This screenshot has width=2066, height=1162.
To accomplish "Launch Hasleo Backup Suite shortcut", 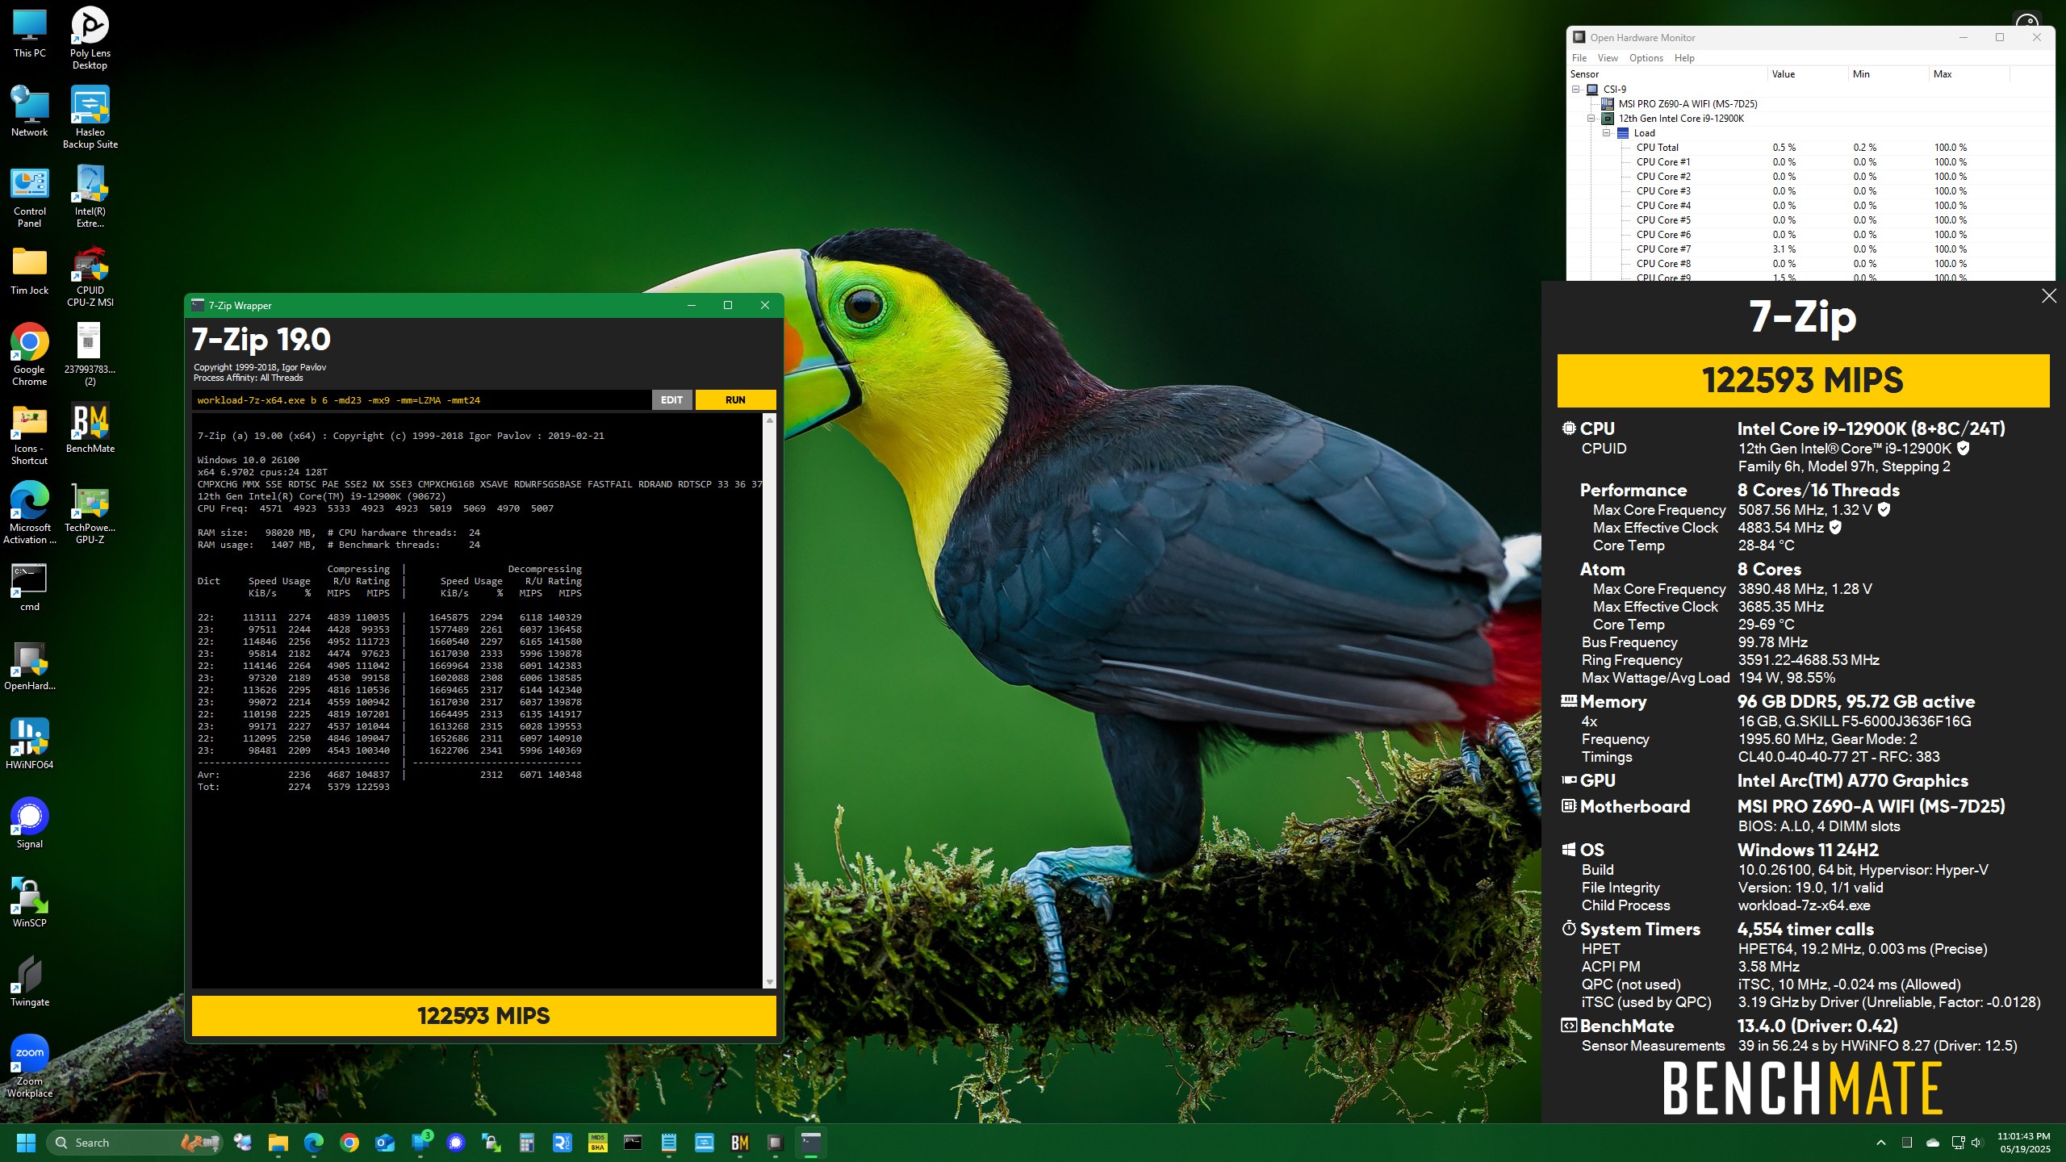I will (x=90, y=117).
